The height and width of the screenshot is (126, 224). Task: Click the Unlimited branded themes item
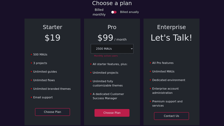tap(52, 89)
